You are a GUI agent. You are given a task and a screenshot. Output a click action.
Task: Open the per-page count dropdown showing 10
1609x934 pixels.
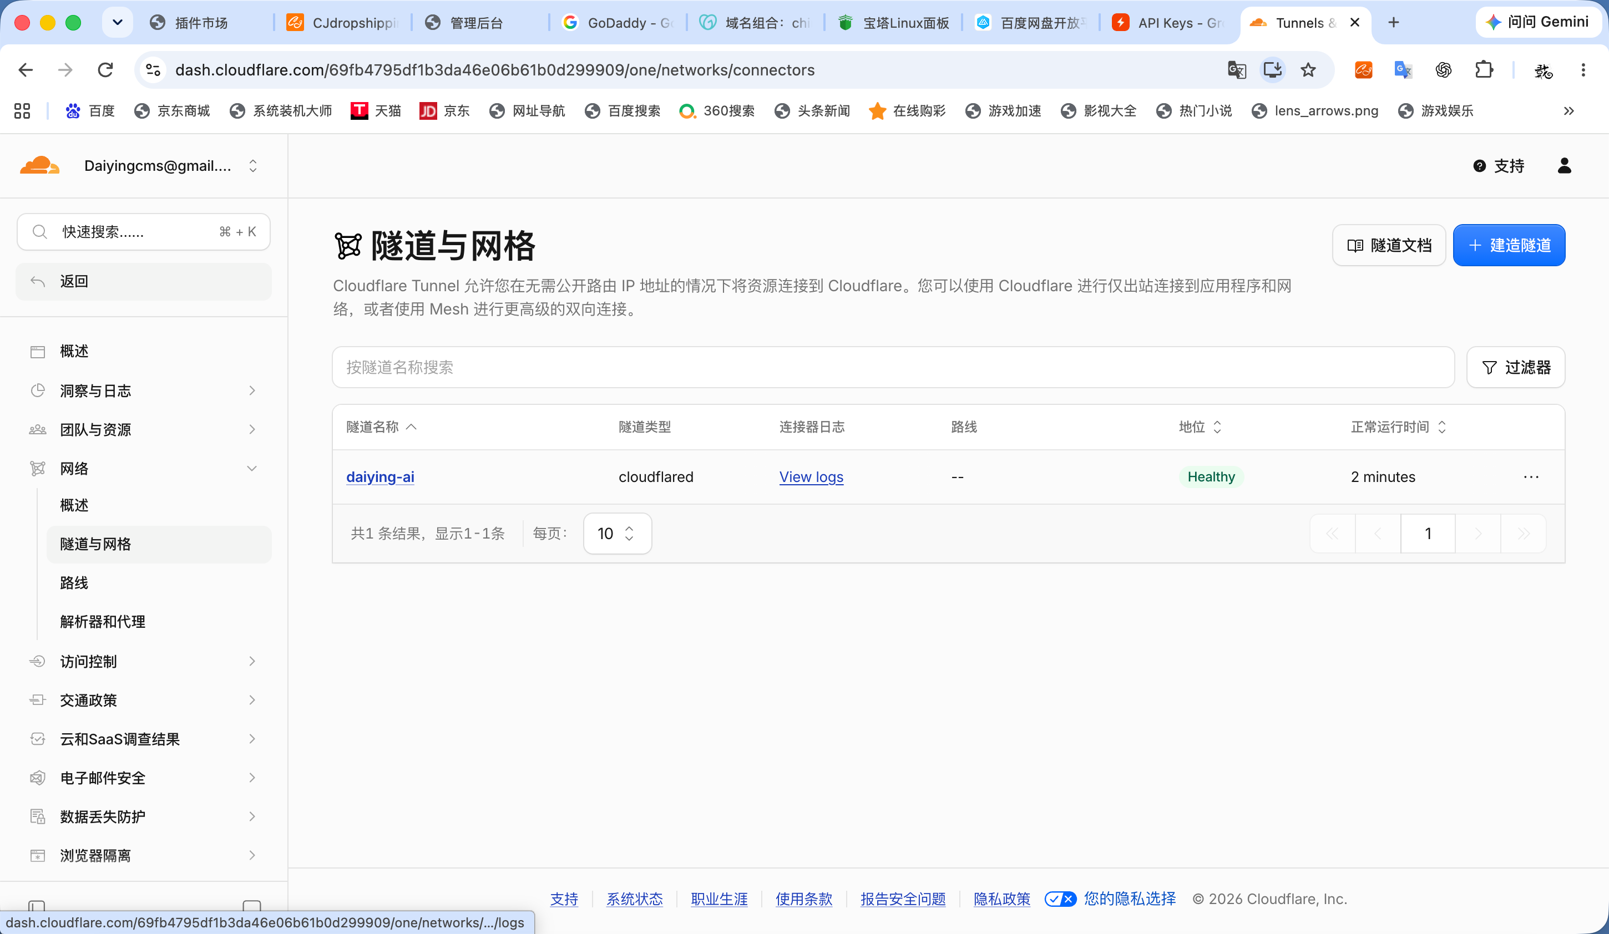coord(617,533)
